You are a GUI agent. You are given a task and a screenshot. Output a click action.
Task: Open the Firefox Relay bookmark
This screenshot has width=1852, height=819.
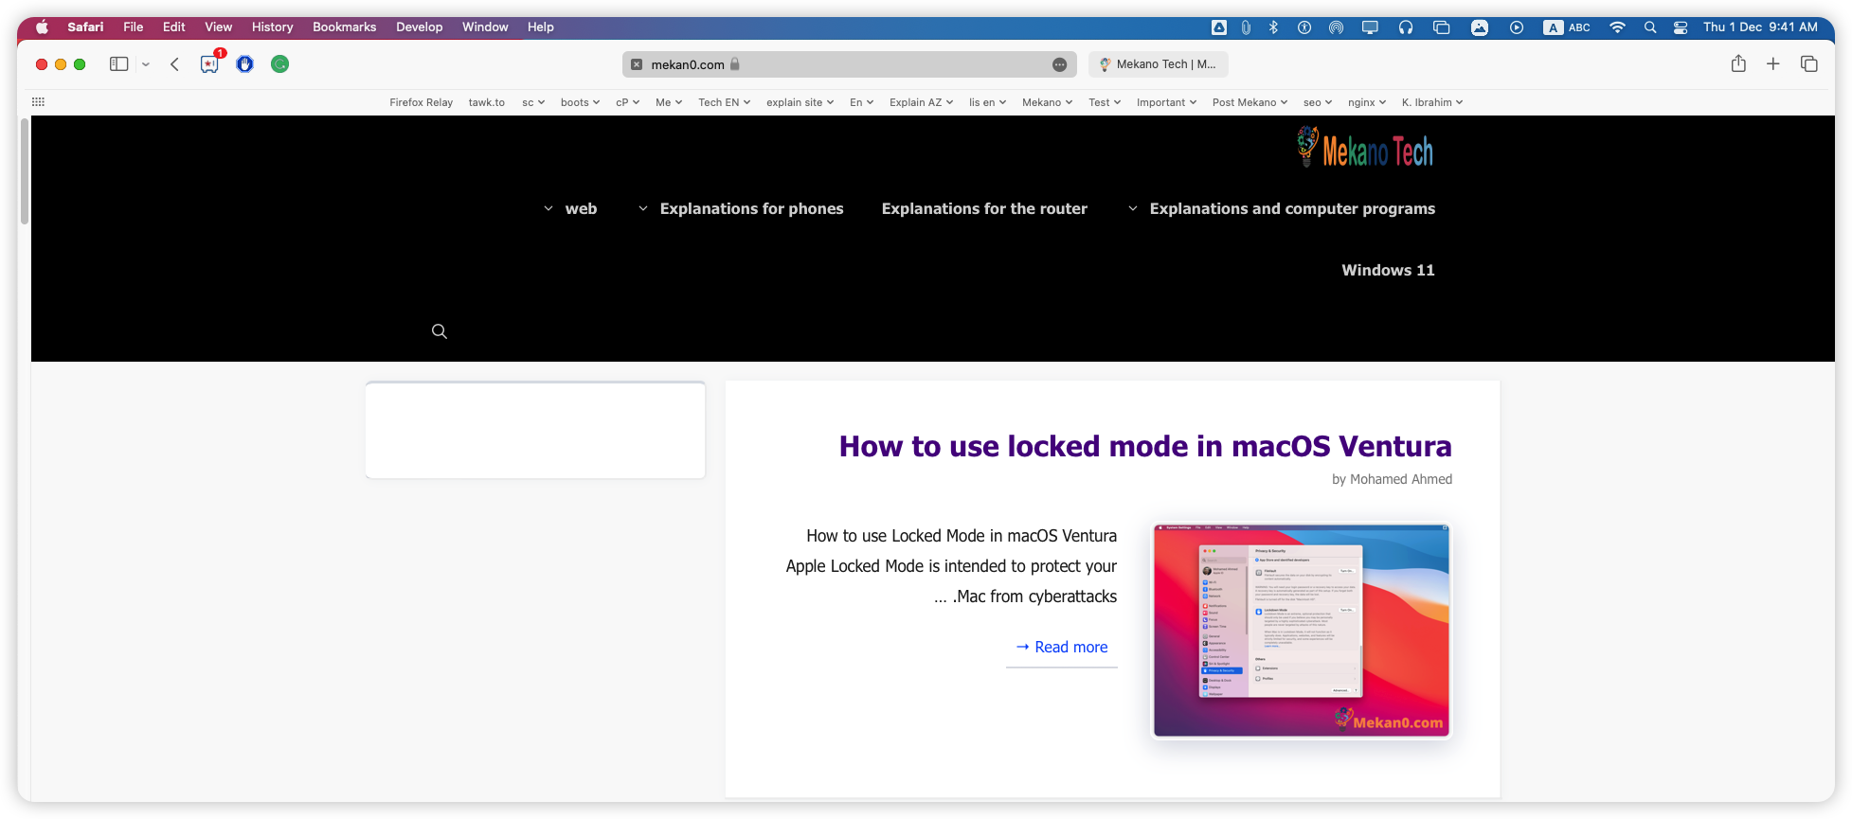point(421,102)
